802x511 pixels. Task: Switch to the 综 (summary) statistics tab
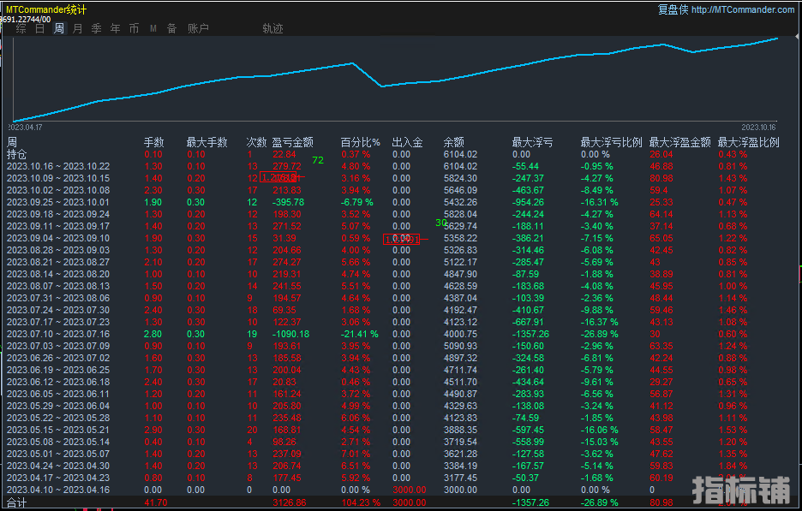point(21,29)
